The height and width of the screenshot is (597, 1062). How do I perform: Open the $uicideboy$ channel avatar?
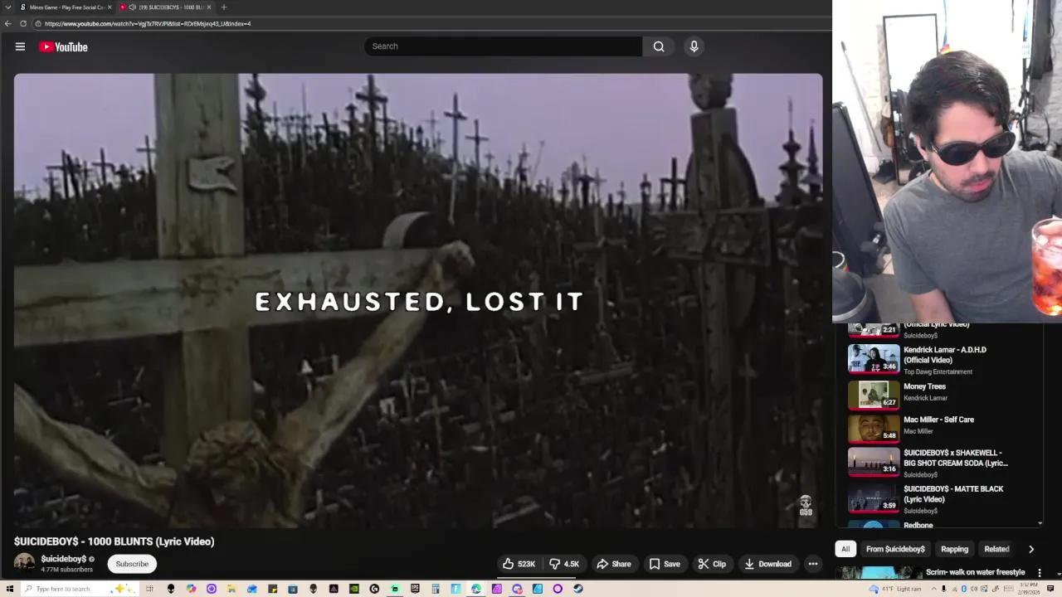(25, 564)
